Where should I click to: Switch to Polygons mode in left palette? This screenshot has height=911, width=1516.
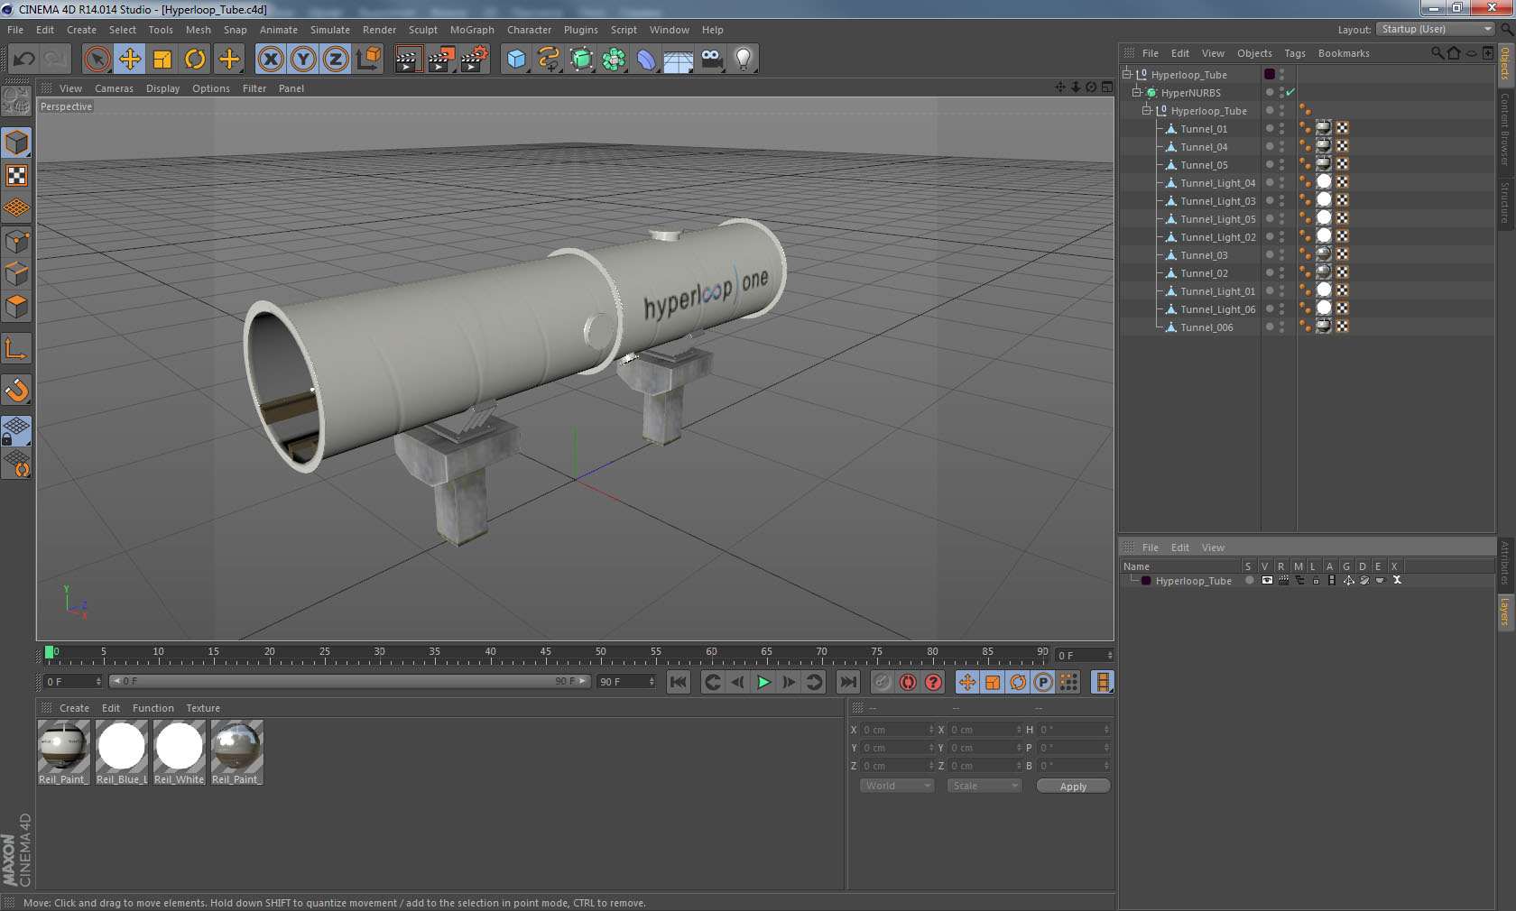tap(16, 307)
